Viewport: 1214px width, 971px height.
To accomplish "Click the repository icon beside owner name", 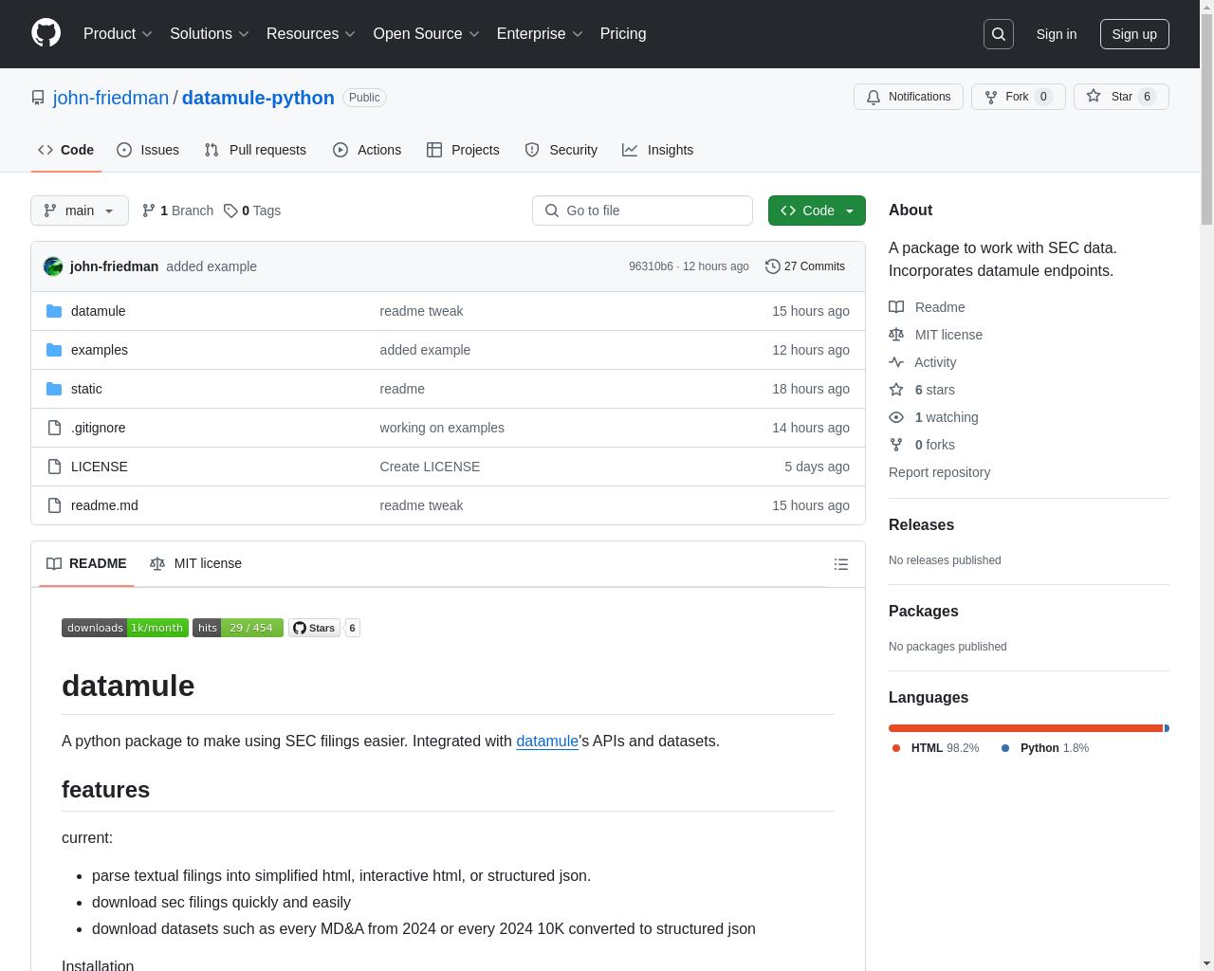I will (38, 98).
